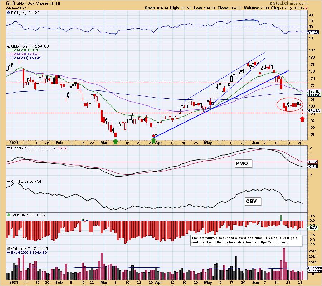The height and width of the screenshot is (286, 322).
Task: Click the red down triangle beside Chg value
Action: pyautogui.click(x=306, y=8)
